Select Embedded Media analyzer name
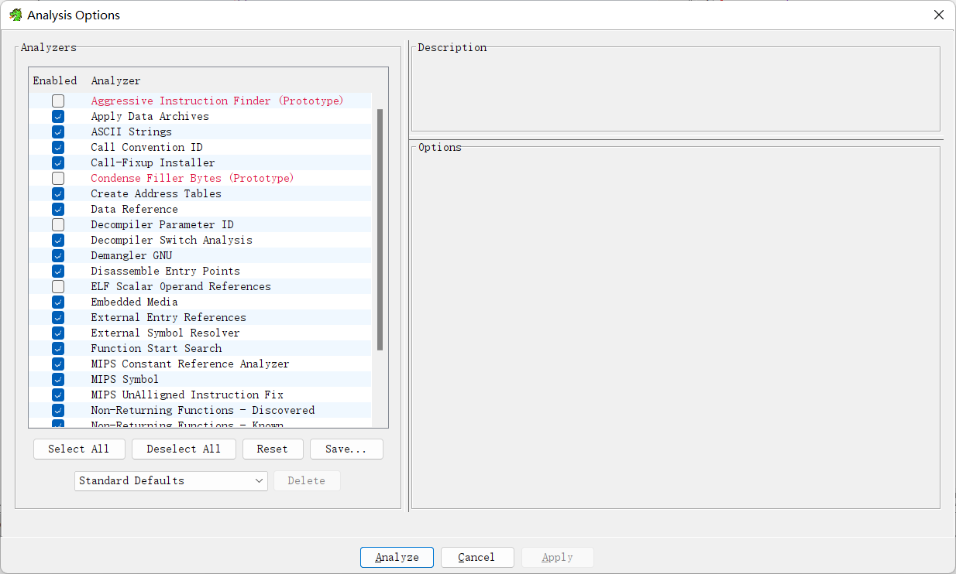This screenshot has width=956, height=574. tap(134, 302)
